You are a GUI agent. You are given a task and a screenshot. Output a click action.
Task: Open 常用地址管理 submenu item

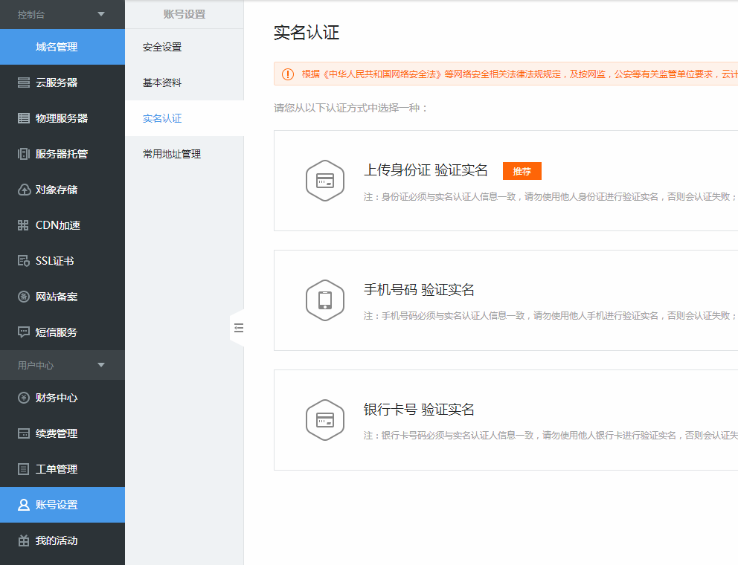tap(184, 154)
